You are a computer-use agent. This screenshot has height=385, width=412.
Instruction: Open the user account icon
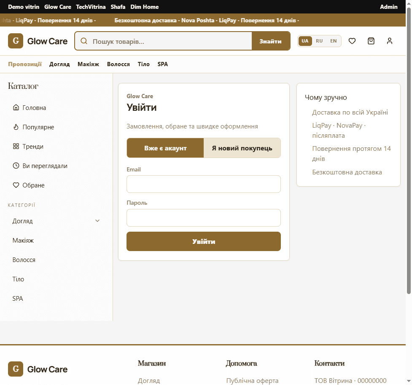click(390, 41)
